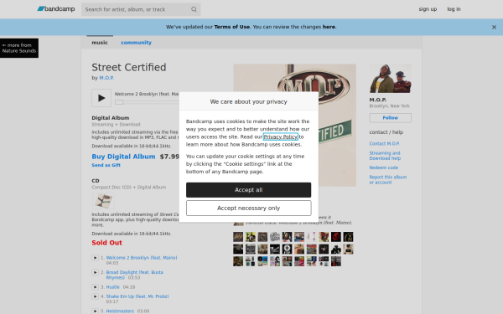Open track title Broad Daylight (feat. Busta Rhymes)

click(x=135, y=275)
